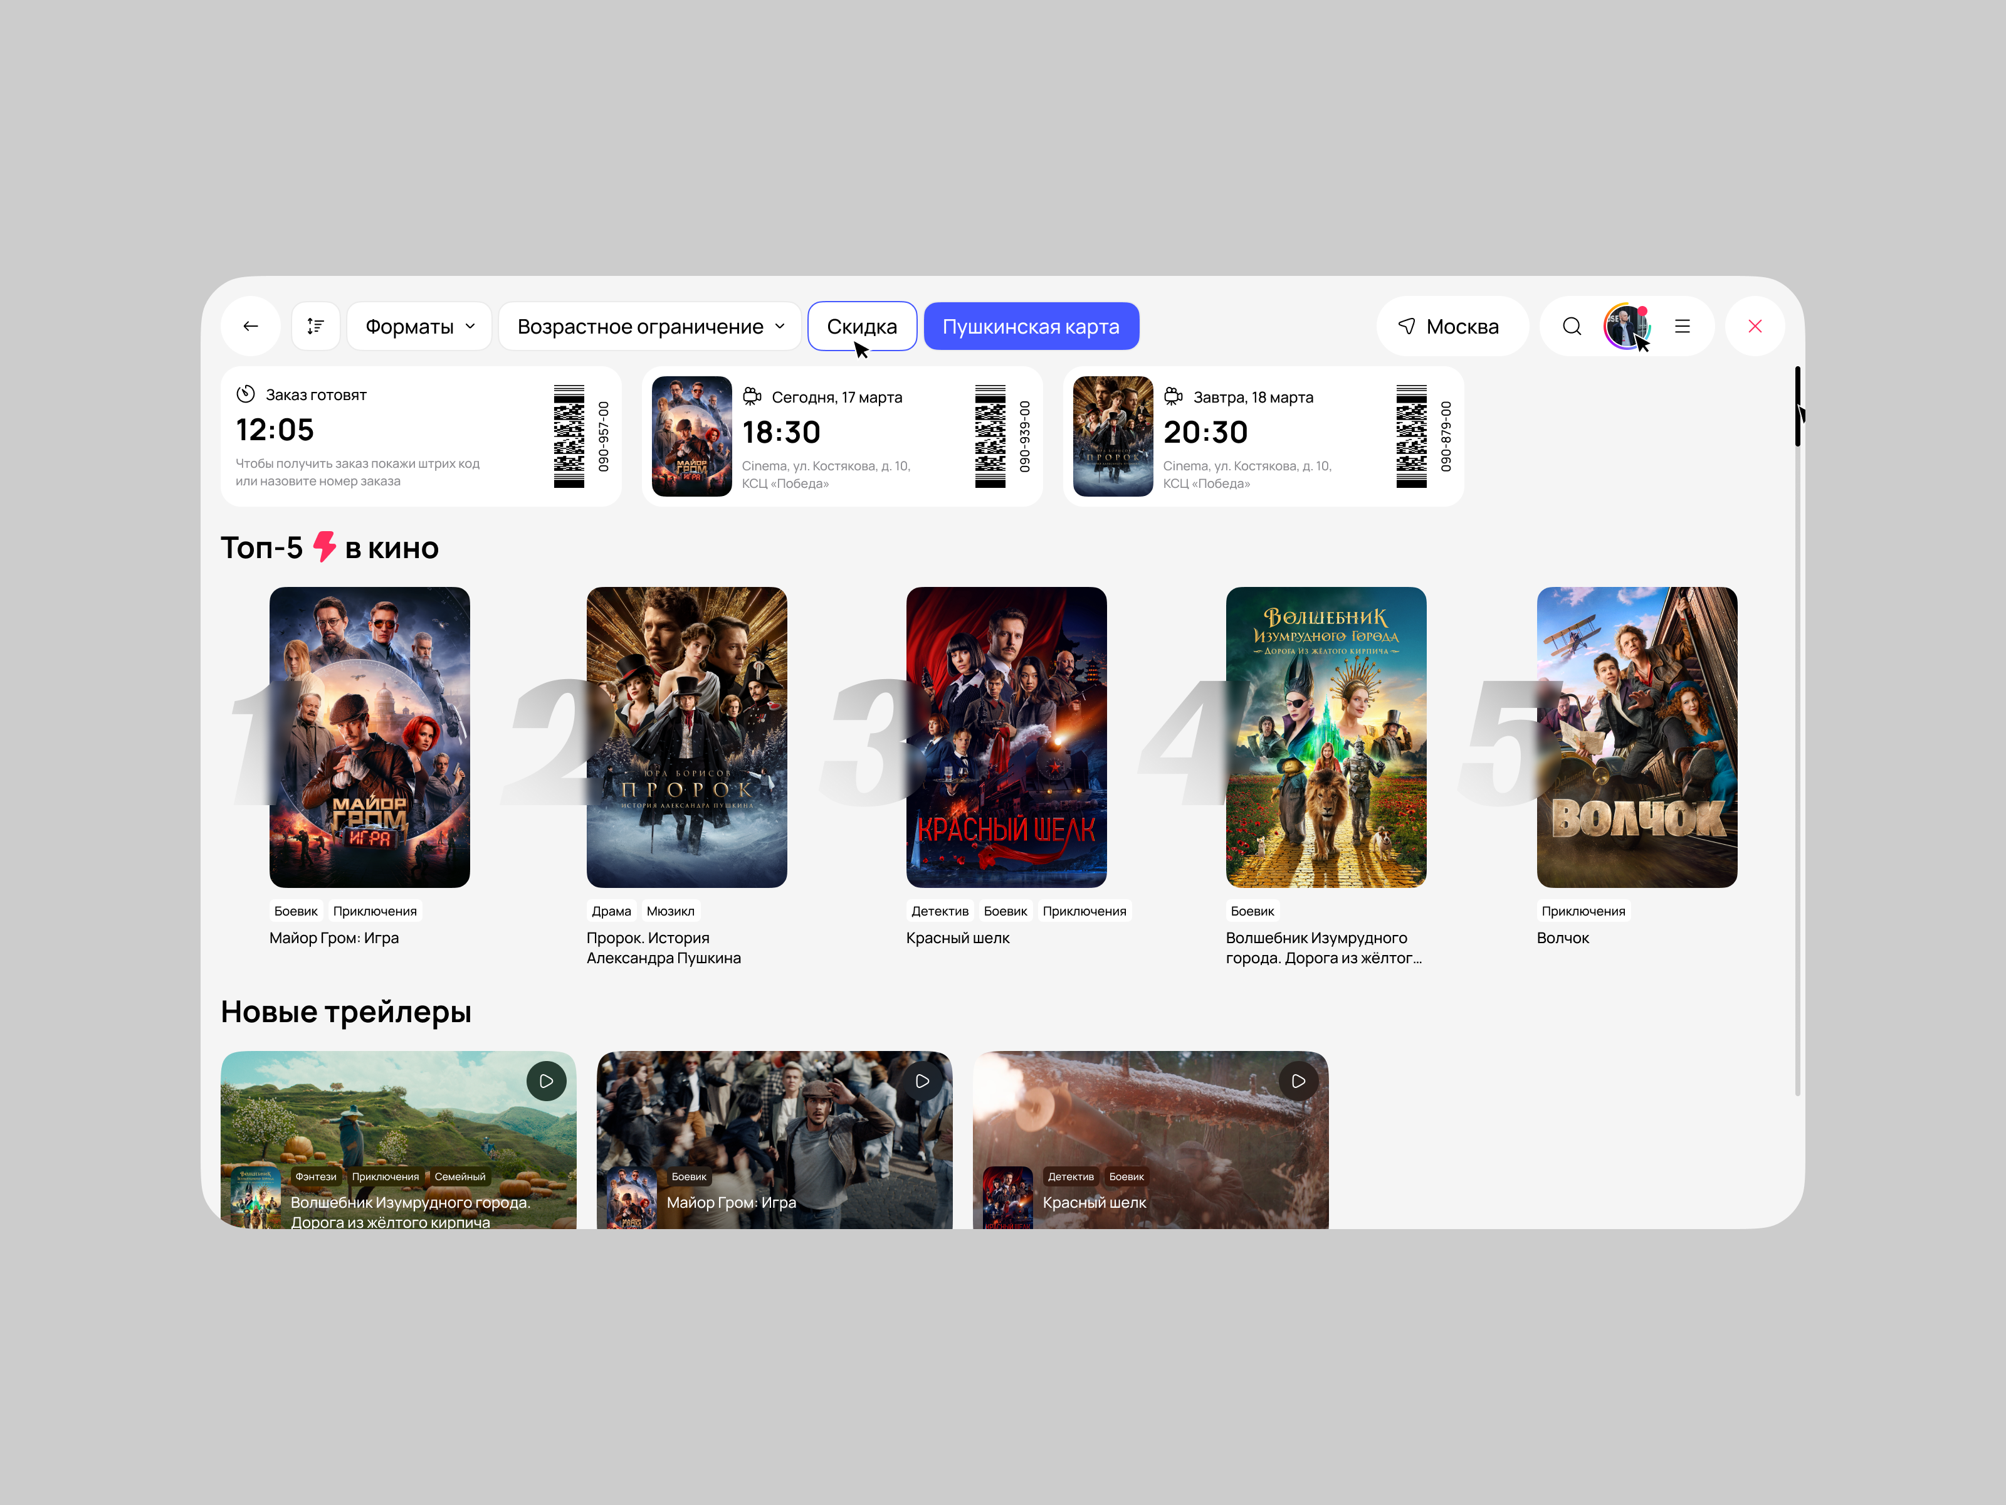Open the Волшебник Изумрудного города trailer title
The image size is (2006, 1505).
(x=411, y=1212)
